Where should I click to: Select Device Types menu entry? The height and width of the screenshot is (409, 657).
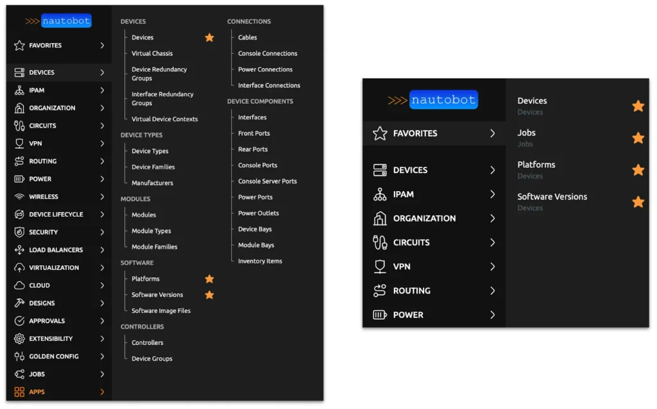click(149, 151)
